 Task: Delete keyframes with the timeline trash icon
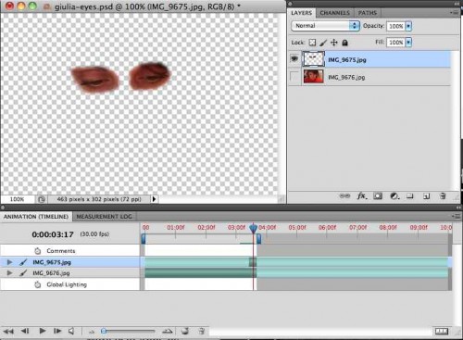201,331
